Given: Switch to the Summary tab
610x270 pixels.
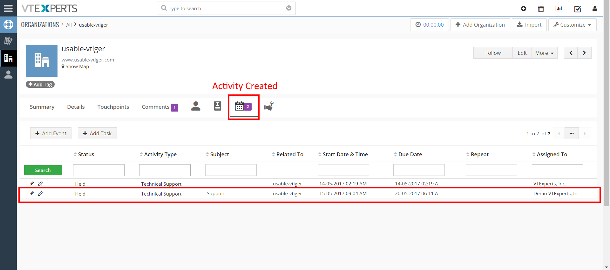Looking at the screenshot, I should [42, 107].
